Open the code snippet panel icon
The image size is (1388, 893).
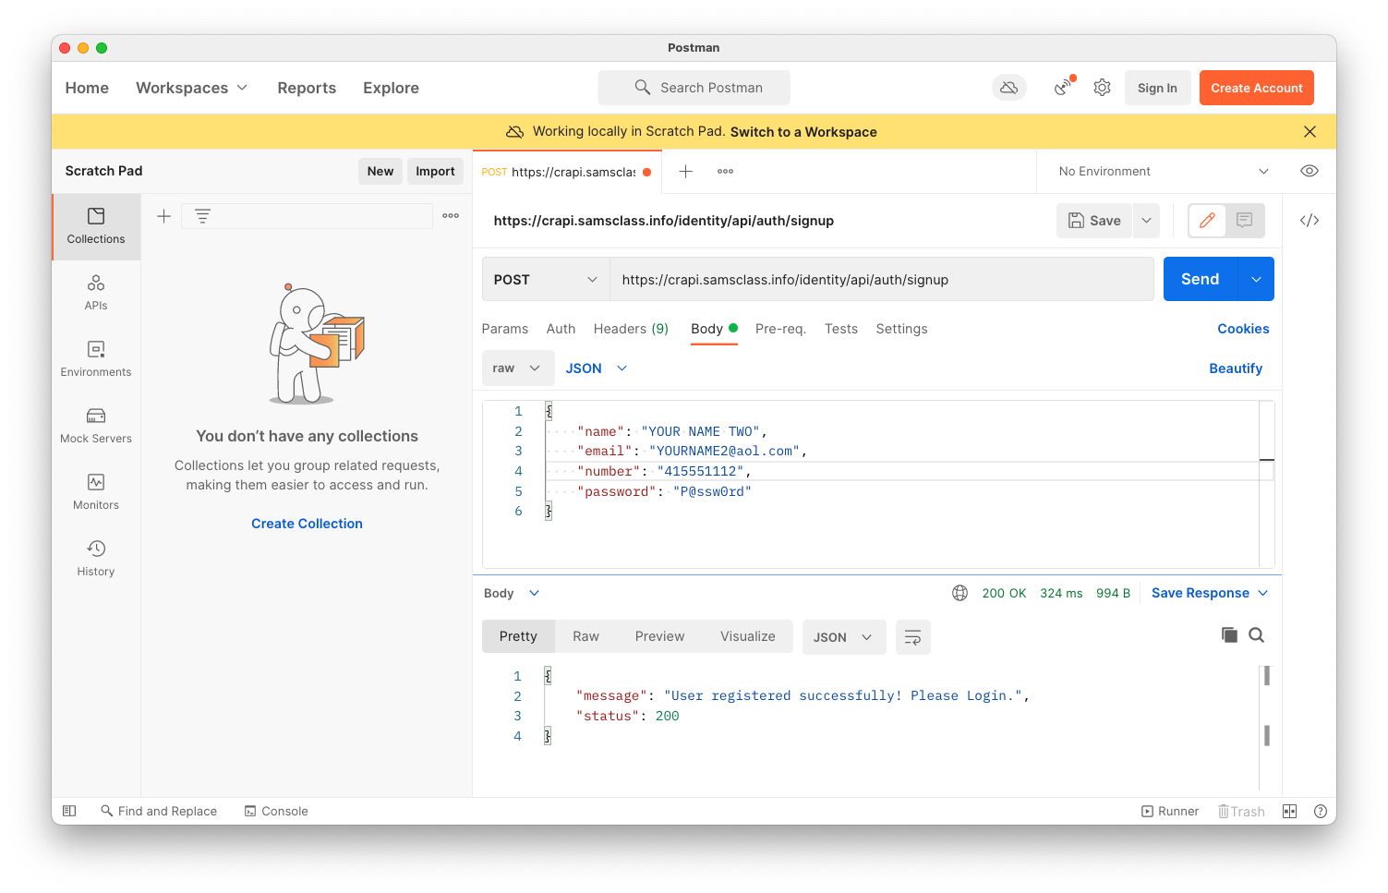[1309, 221]
